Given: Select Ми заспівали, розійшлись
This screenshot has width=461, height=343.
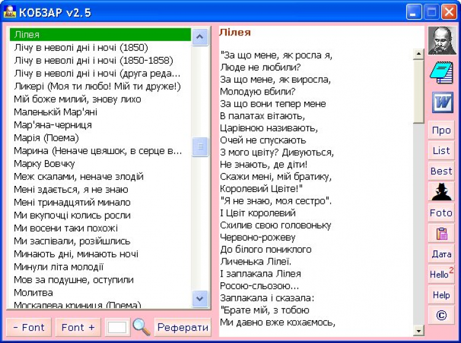Looking at the screenshot, I should 100,241.
